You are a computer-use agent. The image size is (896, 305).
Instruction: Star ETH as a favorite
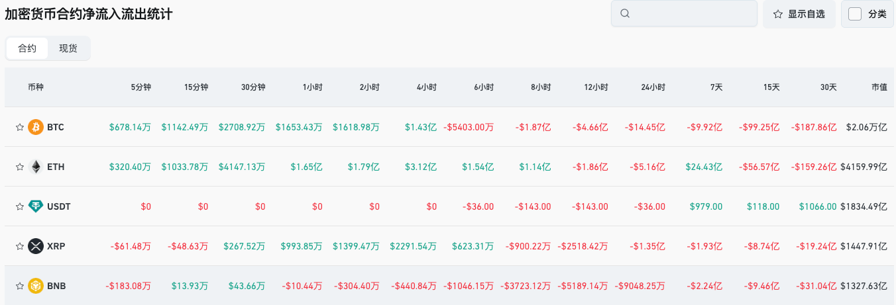pos(19,167)
